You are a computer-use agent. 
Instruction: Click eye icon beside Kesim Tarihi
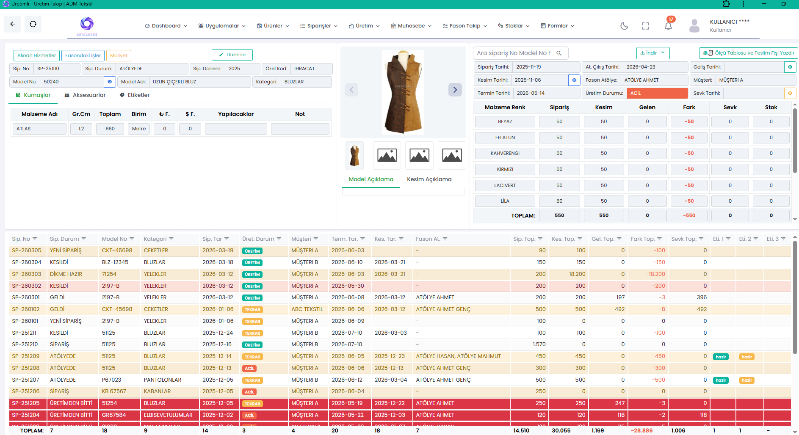click(x=574, y=80)
